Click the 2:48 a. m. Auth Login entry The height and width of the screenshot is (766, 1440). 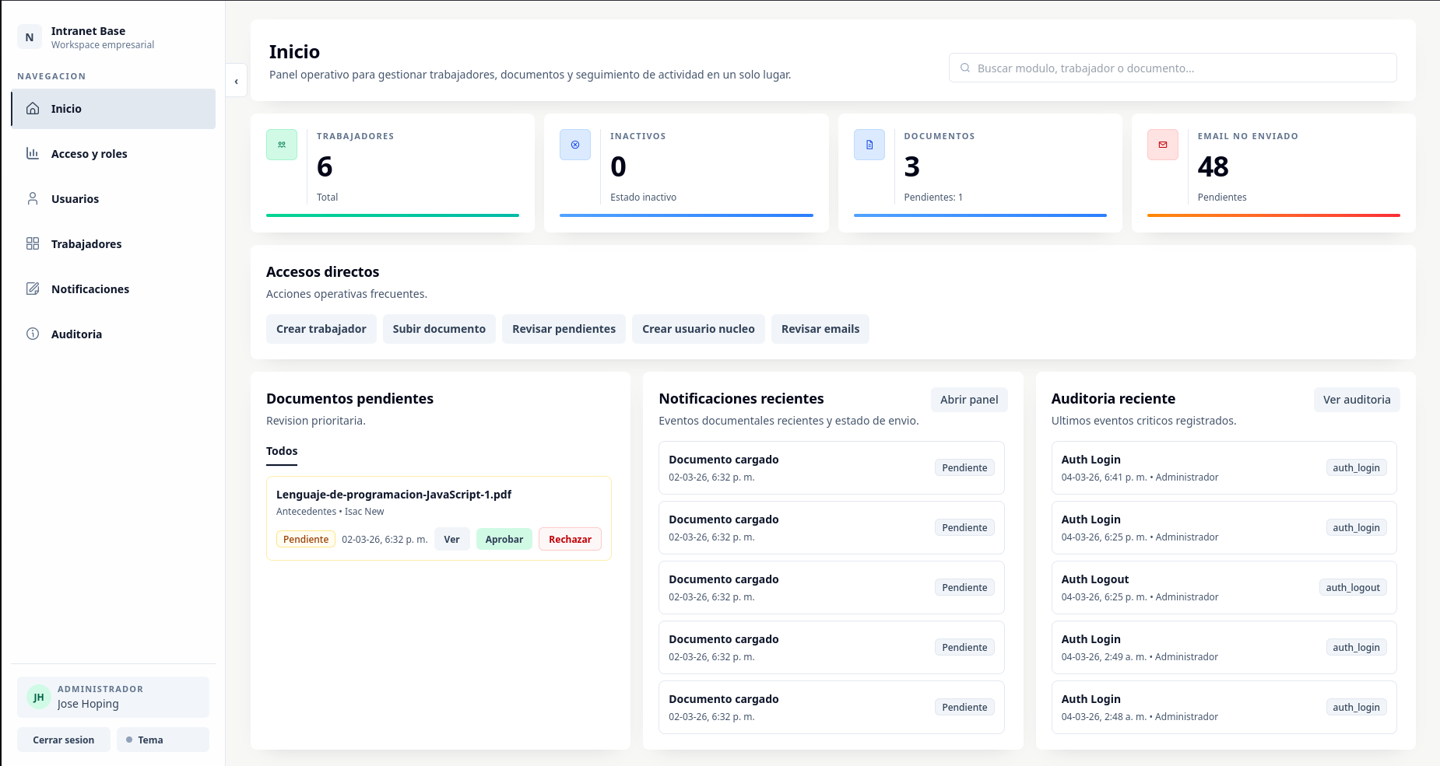(1224, 707)
